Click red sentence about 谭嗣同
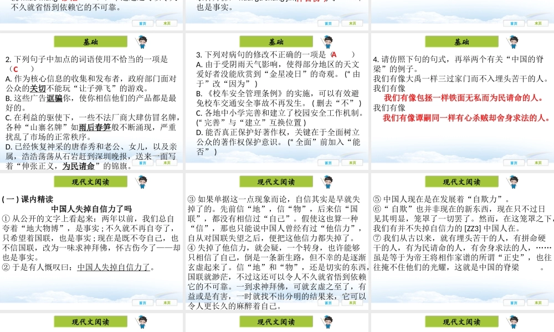 point(466,118)
